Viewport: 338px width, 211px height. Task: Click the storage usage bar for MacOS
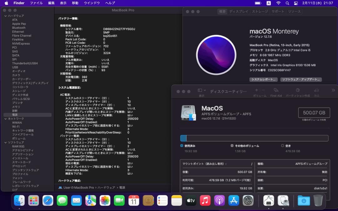pyautogui.click(x=253, y=137)
